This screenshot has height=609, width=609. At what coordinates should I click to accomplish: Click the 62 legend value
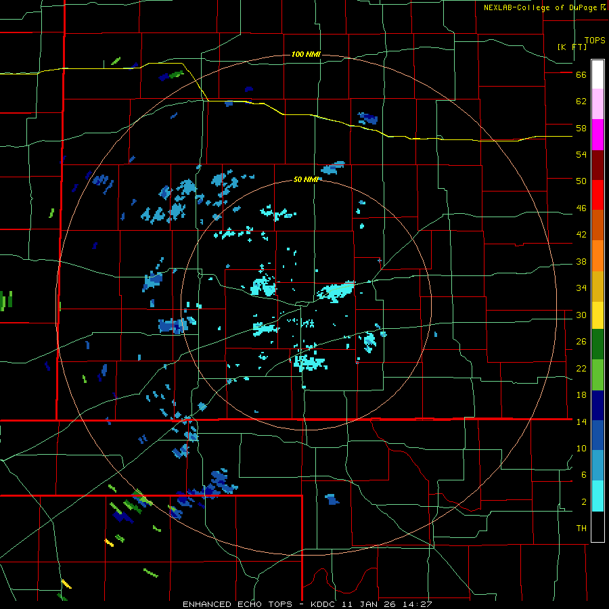581,101
